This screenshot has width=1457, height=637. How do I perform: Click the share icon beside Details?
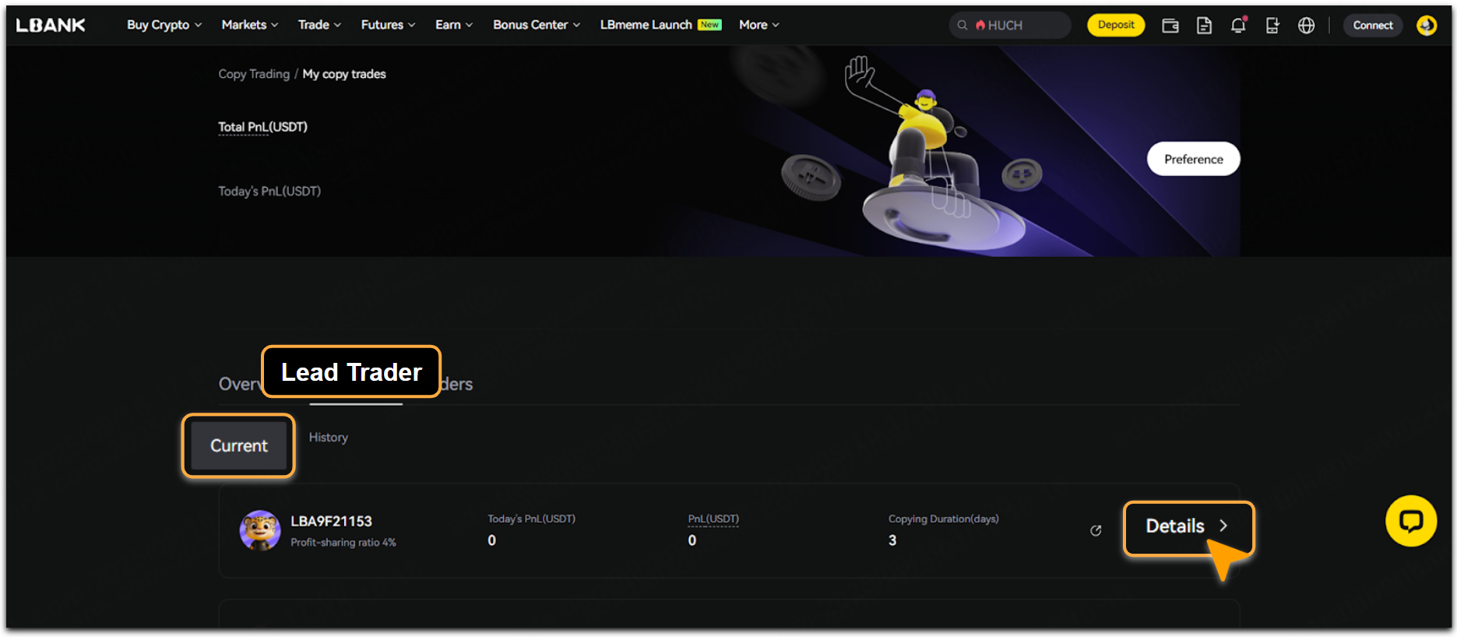click(1096, 530)
